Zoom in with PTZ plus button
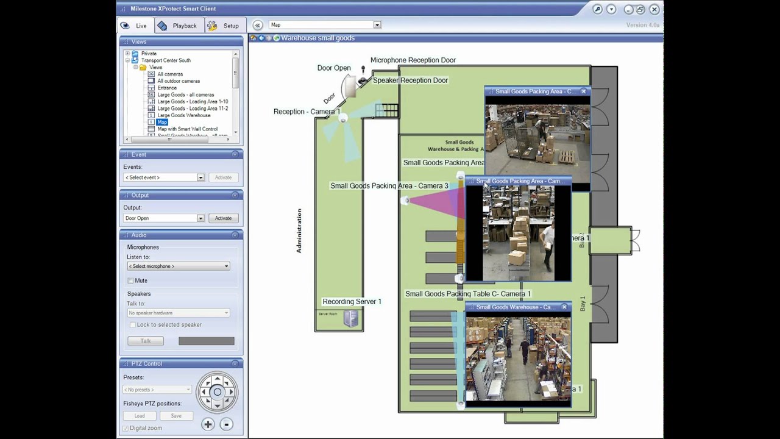This screenshot has width=780, height=439. tap(208, 424)
